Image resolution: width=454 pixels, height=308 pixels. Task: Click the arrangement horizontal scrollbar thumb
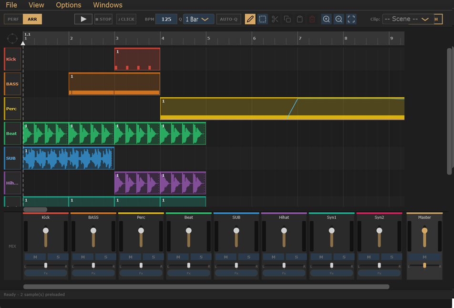pyautogui.click(x=35, y=209)
